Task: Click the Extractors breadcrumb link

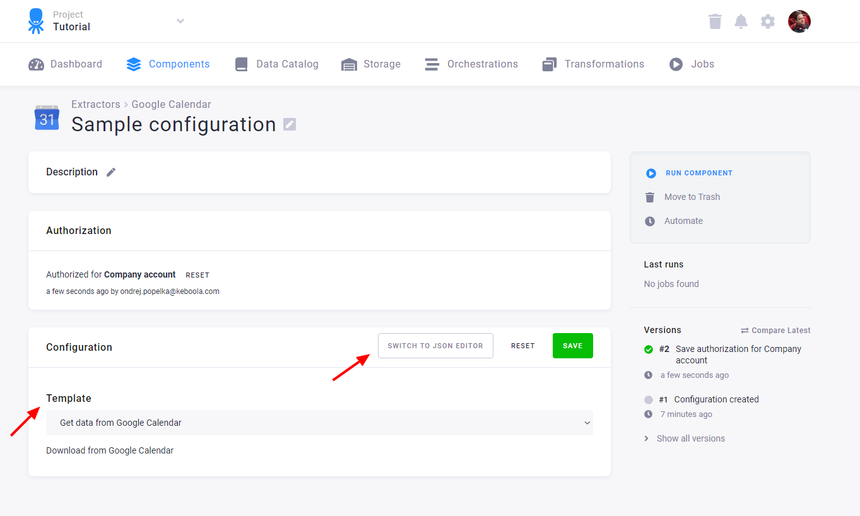Action: [x=95, y=105]
